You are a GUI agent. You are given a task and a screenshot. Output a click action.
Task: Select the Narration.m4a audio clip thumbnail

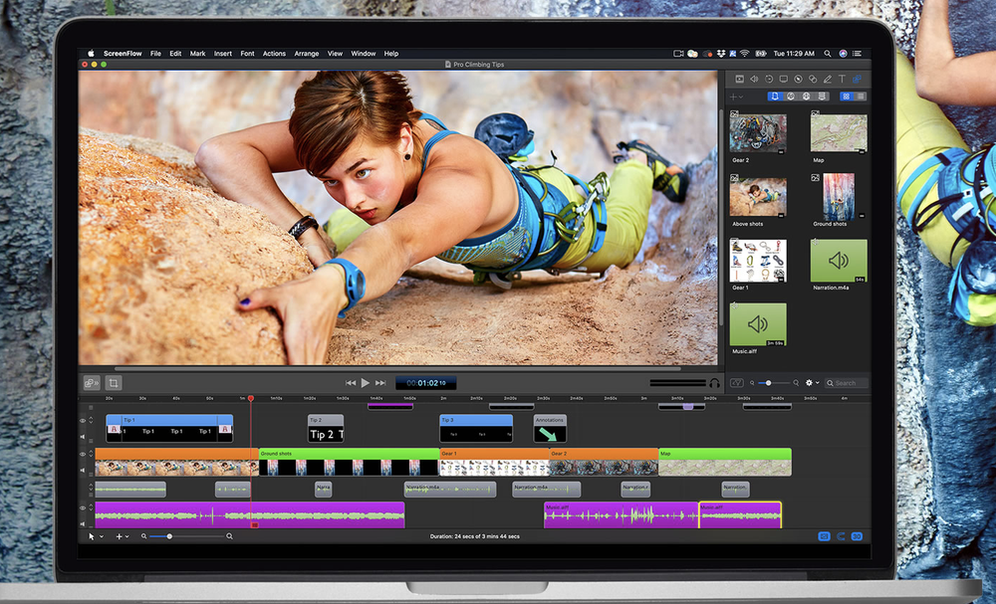coord(838,262)
